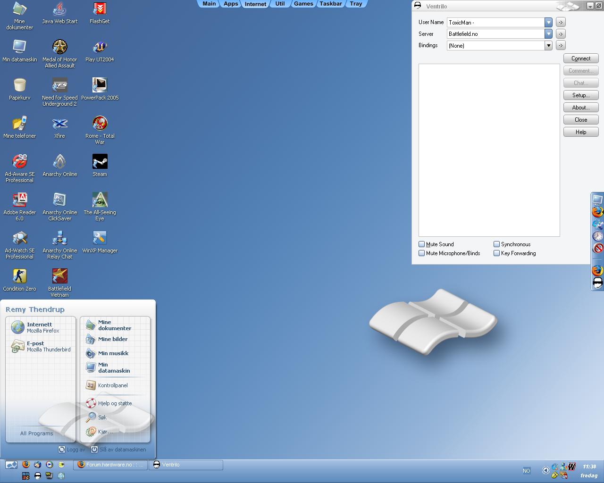Click Søk in the start menu
This screenshot has width=604, height=483.
97,417
